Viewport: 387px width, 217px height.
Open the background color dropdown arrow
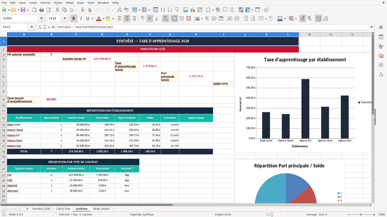click(113, 19)
